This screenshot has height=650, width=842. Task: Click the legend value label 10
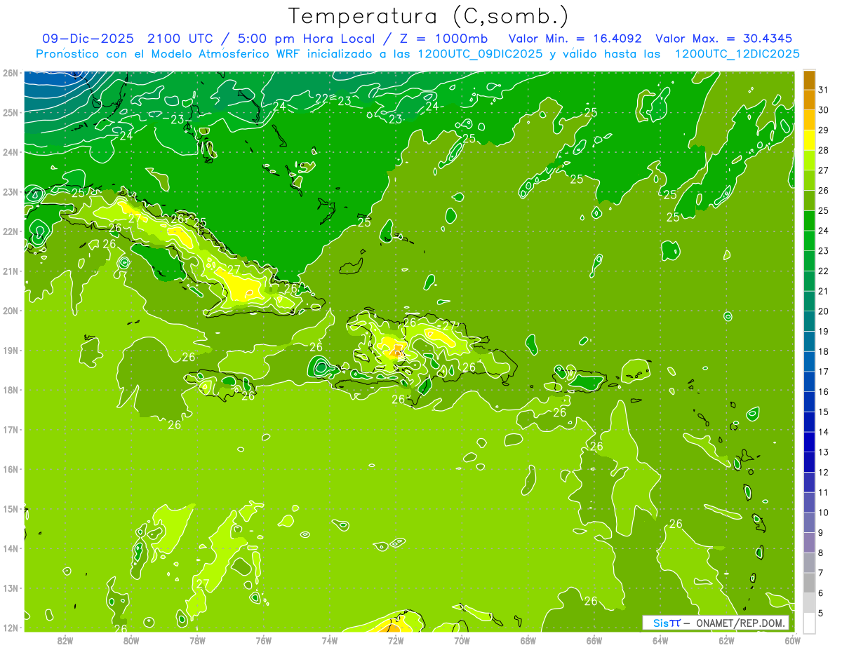[824, 513]
